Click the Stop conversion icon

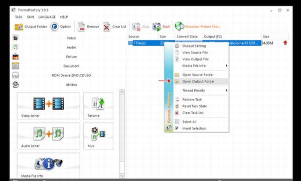tap(136, 27)
